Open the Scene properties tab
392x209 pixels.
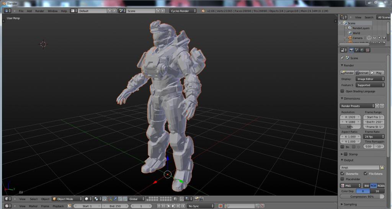[x=357, y=50]
